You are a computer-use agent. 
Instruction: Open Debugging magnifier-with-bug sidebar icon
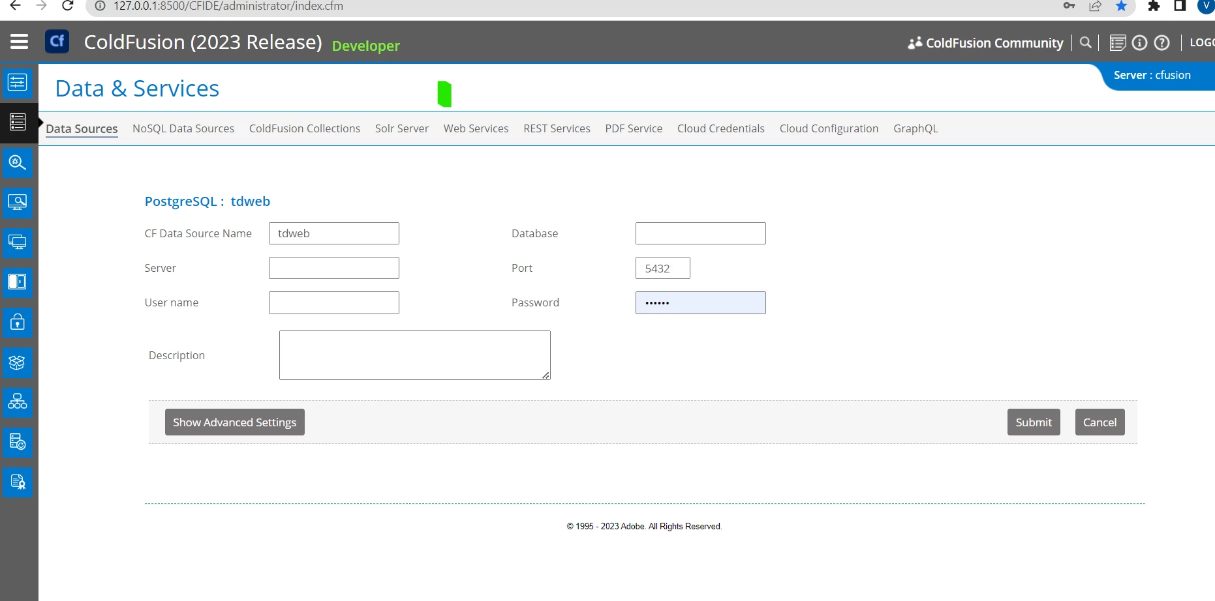pyautogui.click(x=18, y=162)
